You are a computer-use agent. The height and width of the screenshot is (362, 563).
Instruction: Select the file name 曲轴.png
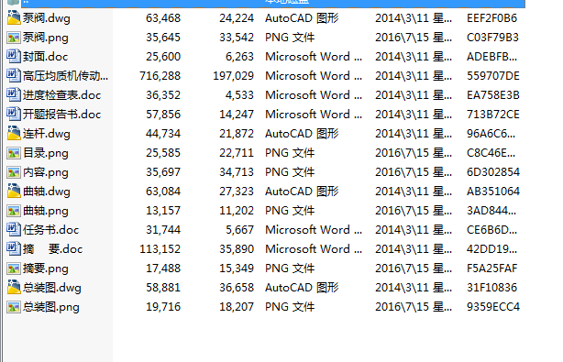(45, 211)
